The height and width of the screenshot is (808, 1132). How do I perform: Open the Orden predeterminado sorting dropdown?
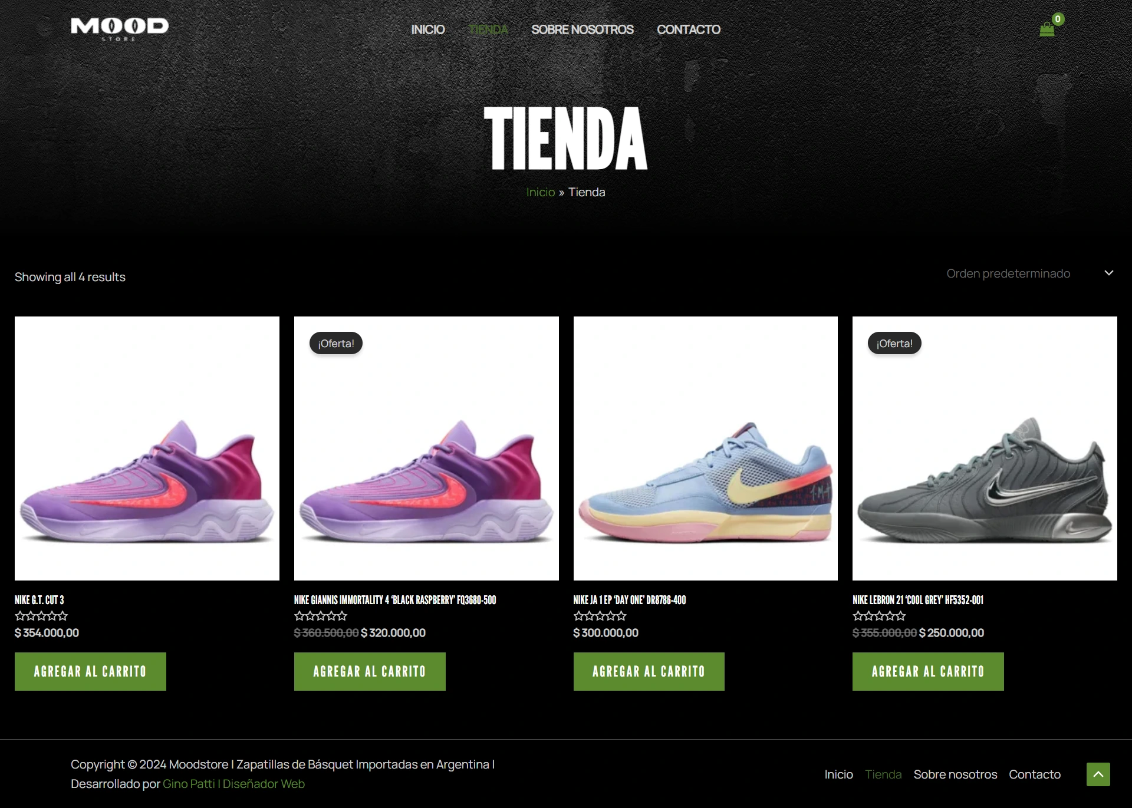(x=1029, y=273)
